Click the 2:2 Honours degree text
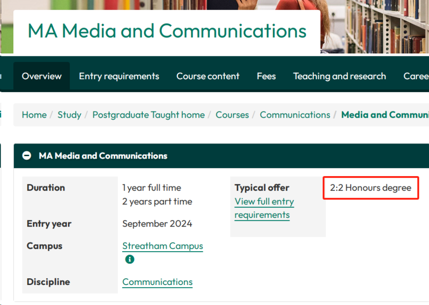 tap(371, 188)
